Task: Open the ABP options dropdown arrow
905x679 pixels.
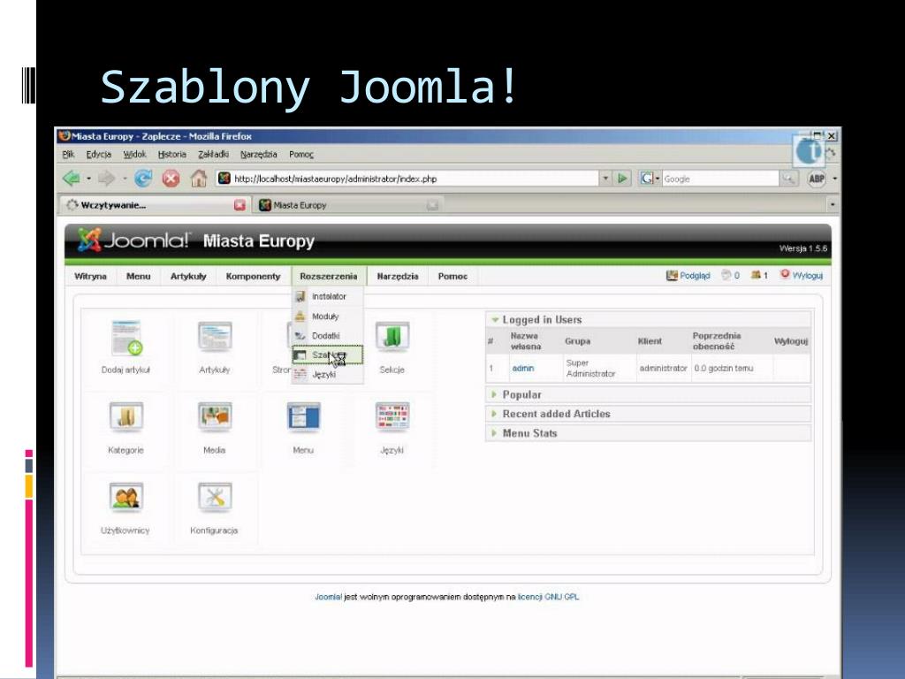Action: [x=834, y=179]
